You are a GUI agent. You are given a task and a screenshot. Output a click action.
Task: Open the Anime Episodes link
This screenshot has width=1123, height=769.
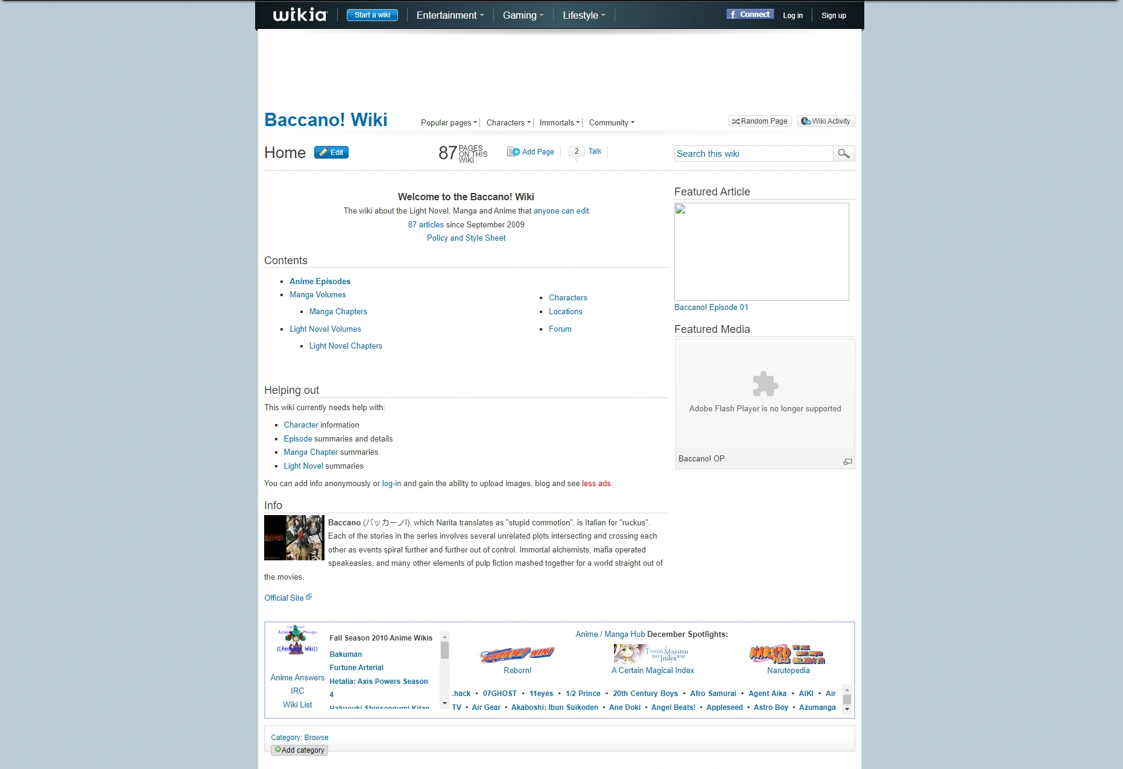click(320, 281)
